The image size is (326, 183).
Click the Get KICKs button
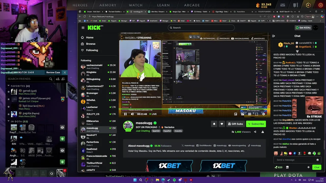pos(303,28)
